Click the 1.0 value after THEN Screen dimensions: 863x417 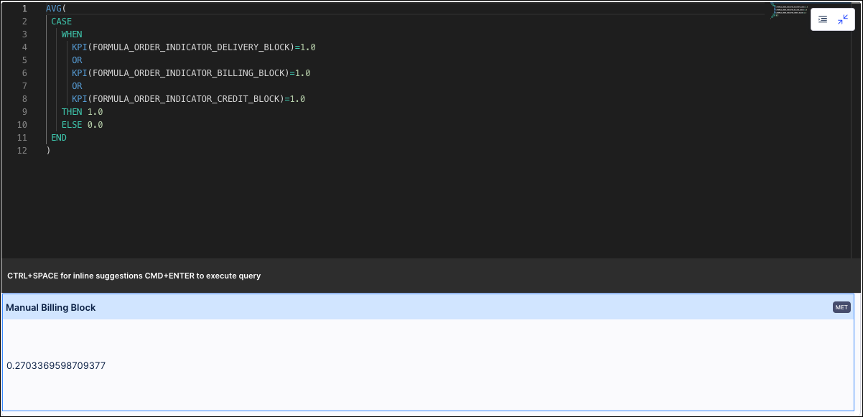click(95, 112)
